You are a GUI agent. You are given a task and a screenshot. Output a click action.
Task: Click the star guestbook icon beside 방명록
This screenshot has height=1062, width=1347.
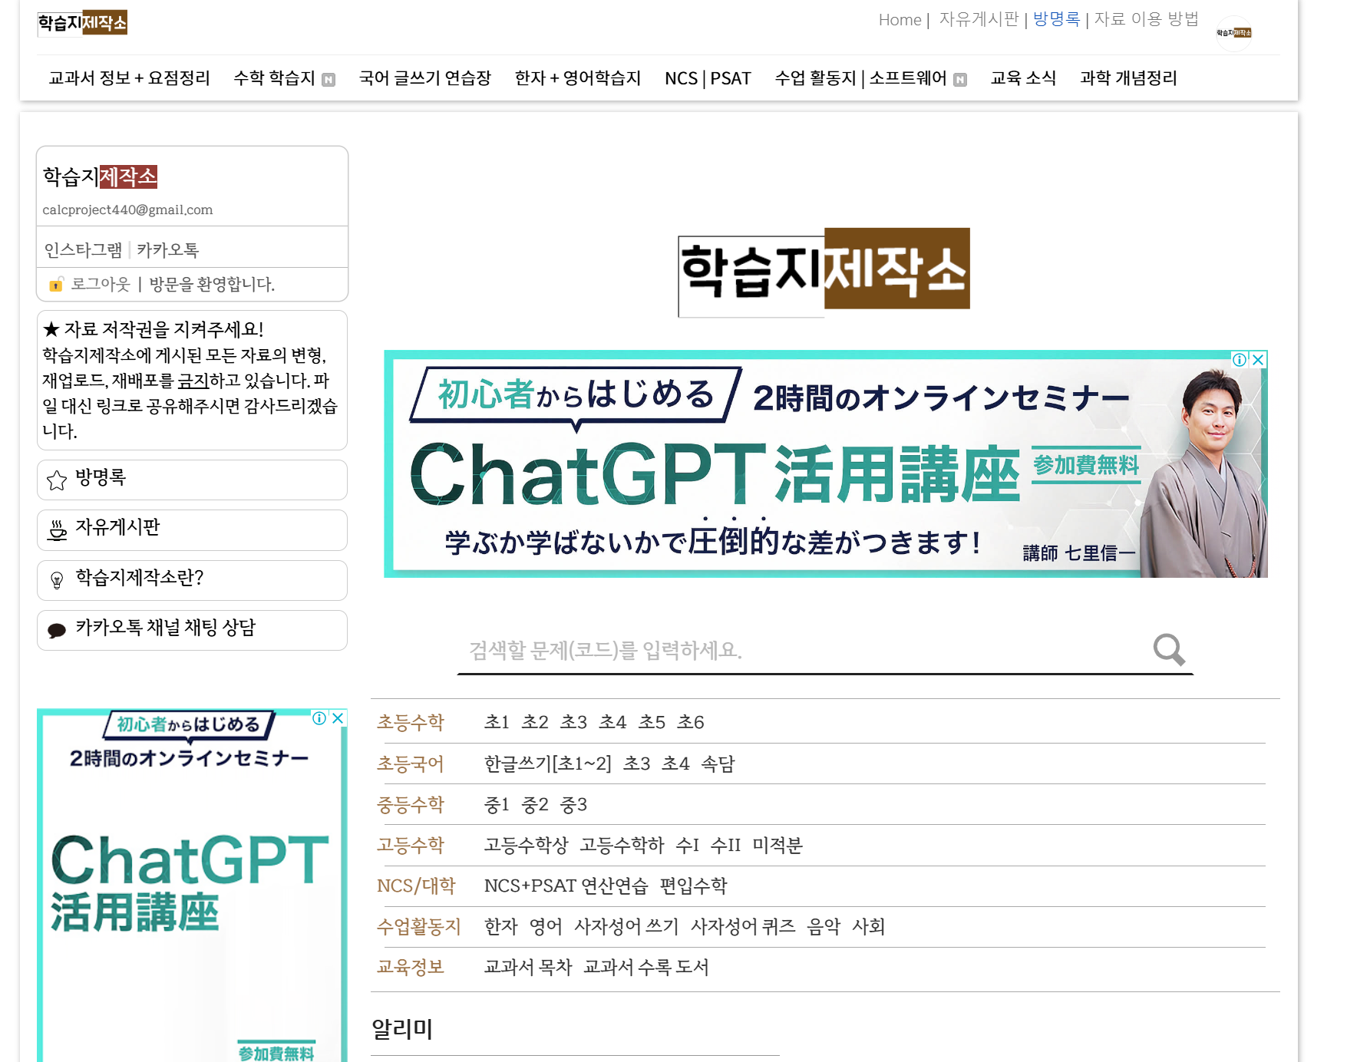(x=54, y=480)
